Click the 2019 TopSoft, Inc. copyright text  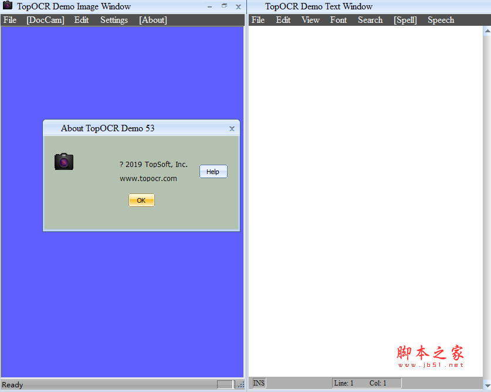click(x=154, y=165)
